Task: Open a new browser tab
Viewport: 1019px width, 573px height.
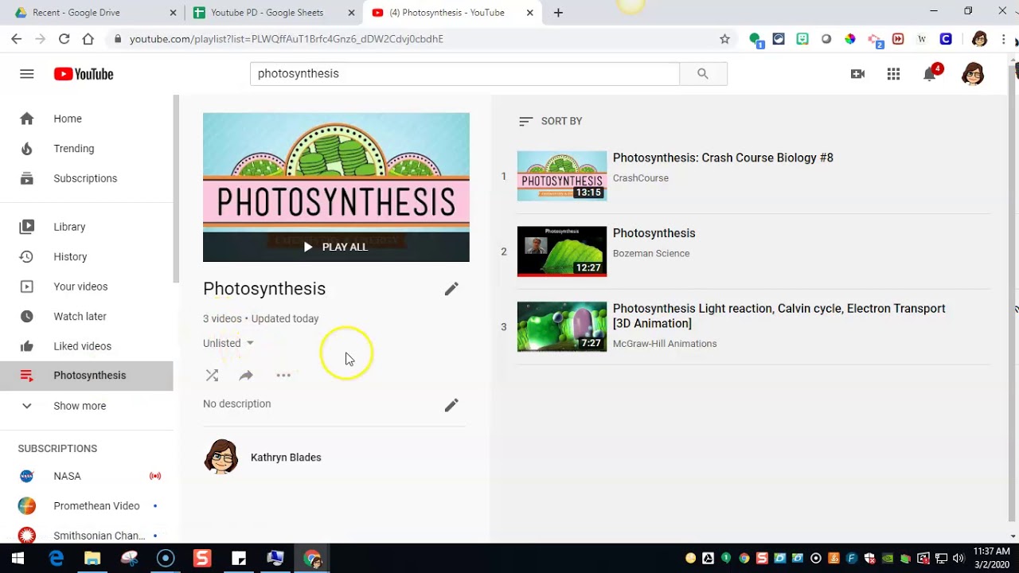Action: [x=558, y=13]
